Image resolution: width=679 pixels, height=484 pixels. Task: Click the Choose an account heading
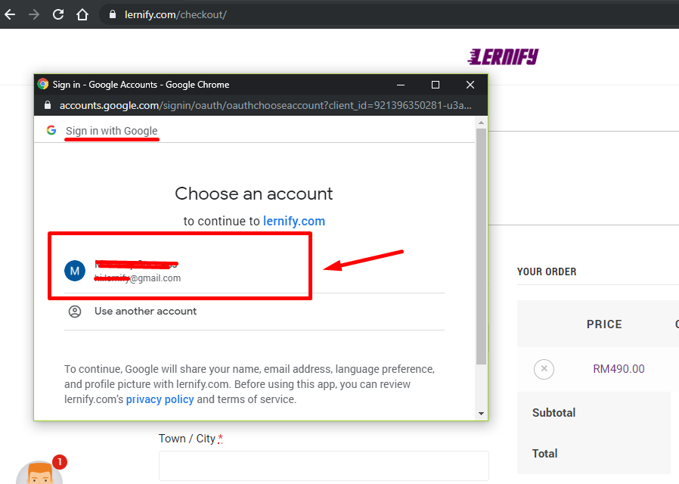254,194
